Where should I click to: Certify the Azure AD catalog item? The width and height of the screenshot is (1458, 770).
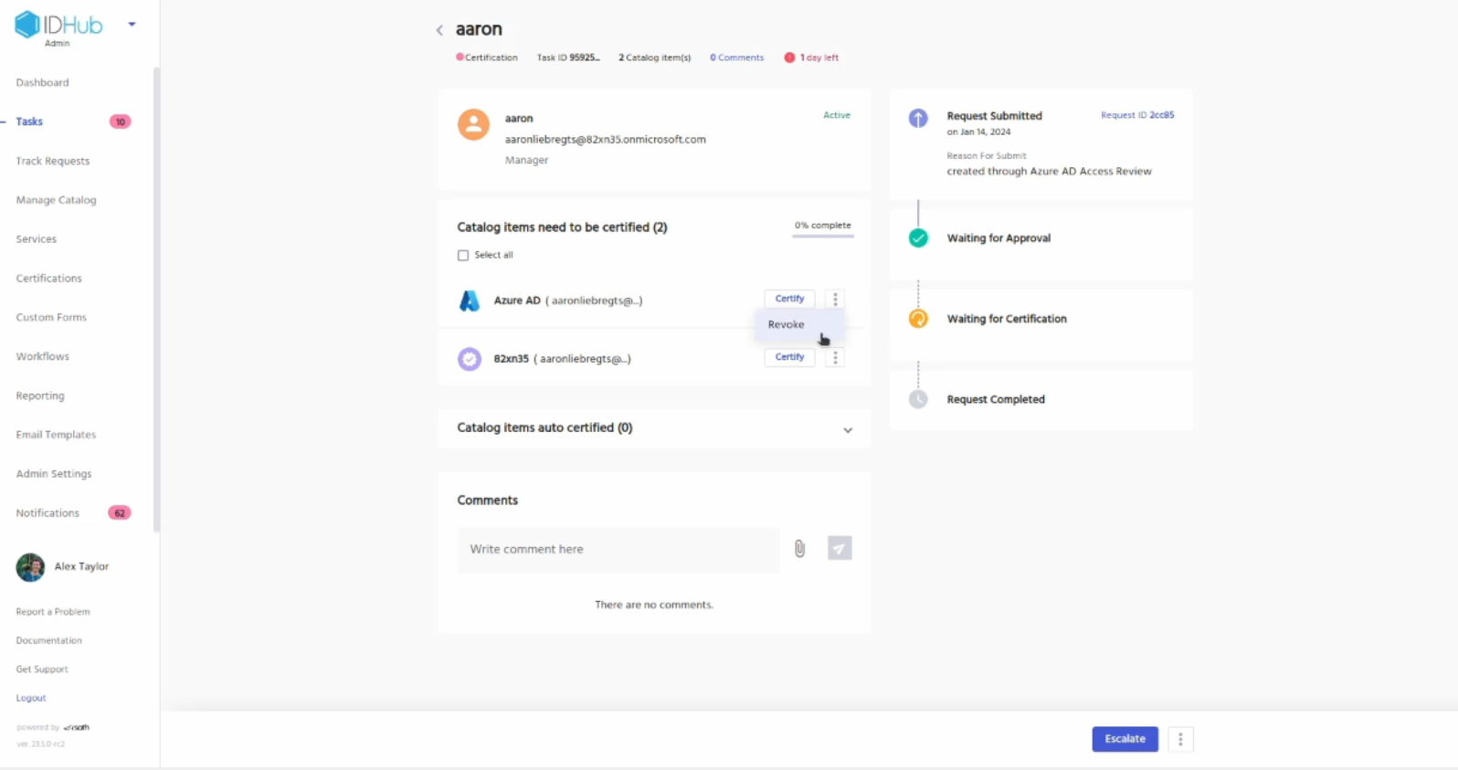(x=789, y=299)
